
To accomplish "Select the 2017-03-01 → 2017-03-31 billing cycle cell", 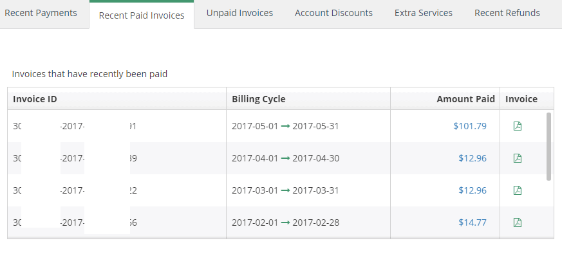I will click(x=308, y=190).
